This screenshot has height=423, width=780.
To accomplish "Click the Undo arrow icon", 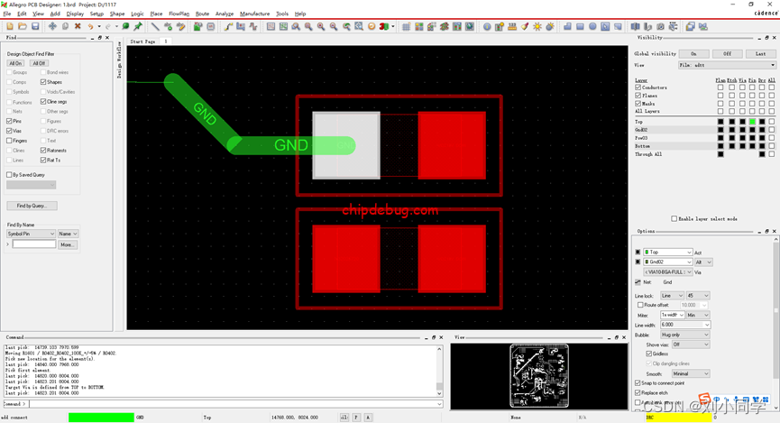I will click(91, 26).
